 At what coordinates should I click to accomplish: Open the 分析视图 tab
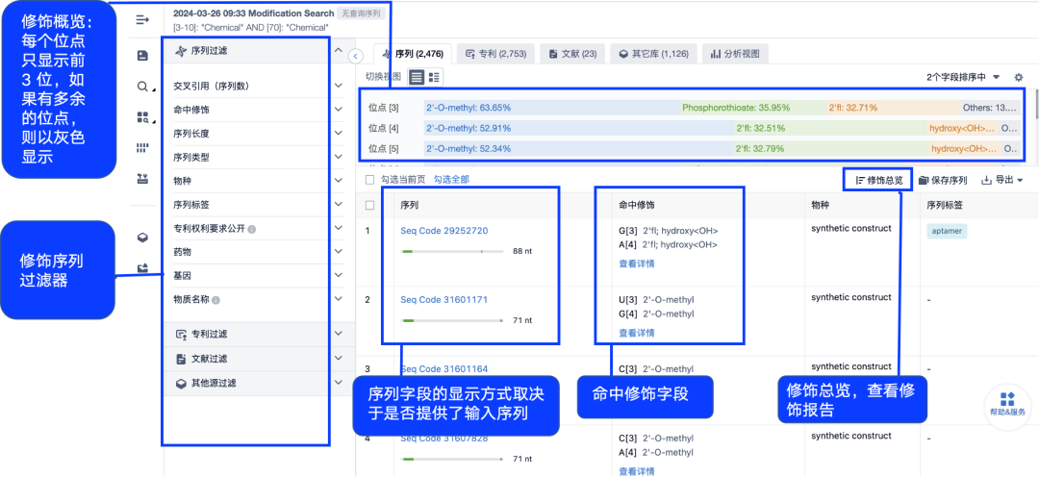(x=734, y=54)
